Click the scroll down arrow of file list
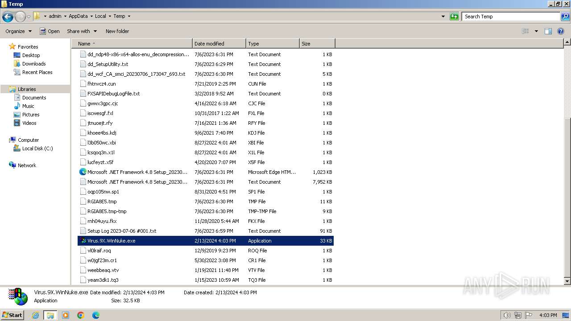Screen dimensions: 571x321 pyautogui.click(x=567, y=281)
